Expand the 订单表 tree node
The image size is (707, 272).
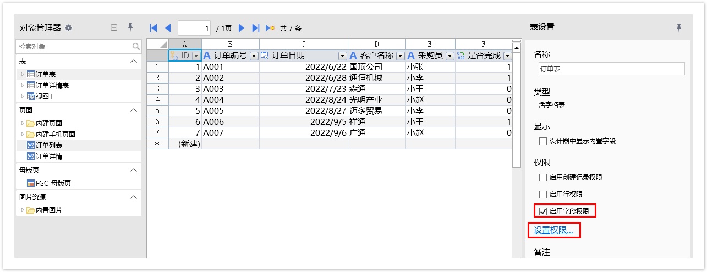pyautogui.click(x=23, y=74)
